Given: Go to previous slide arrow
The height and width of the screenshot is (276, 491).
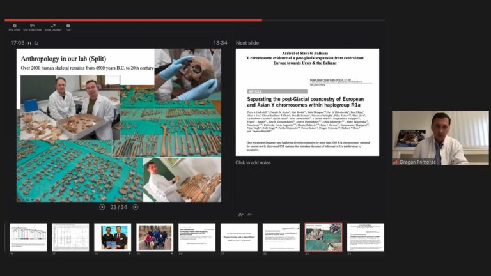Looking at the screenshot, I should click(x=102, y=207).
